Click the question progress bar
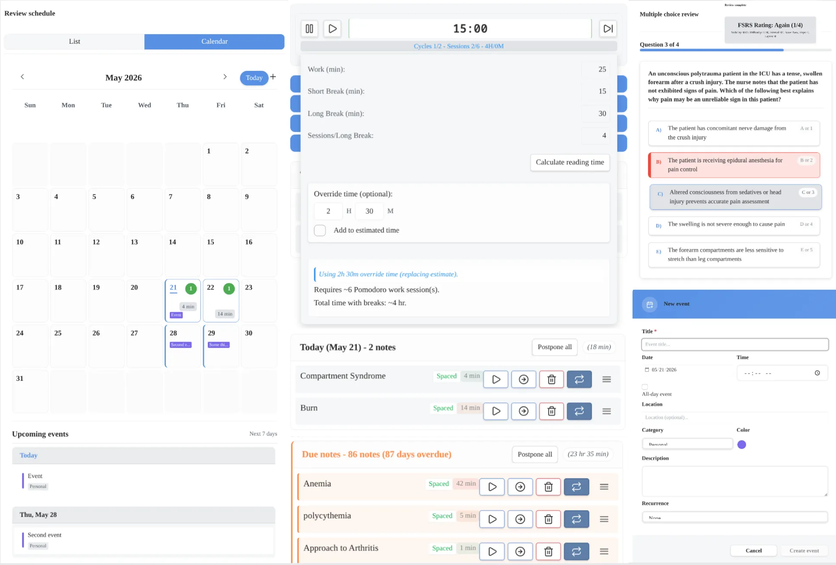 [x=735, y=50]
